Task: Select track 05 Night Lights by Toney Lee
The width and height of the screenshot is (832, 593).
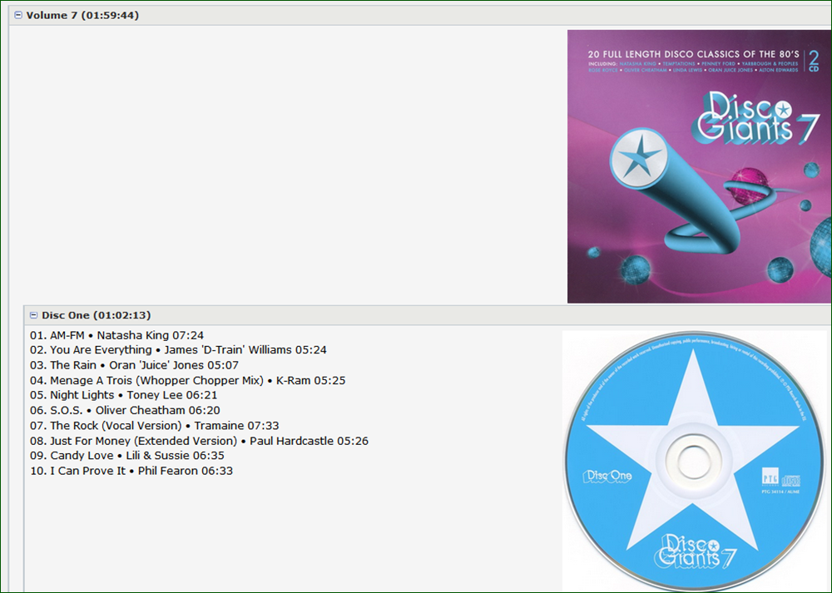Action: click(x=124, y=395)
